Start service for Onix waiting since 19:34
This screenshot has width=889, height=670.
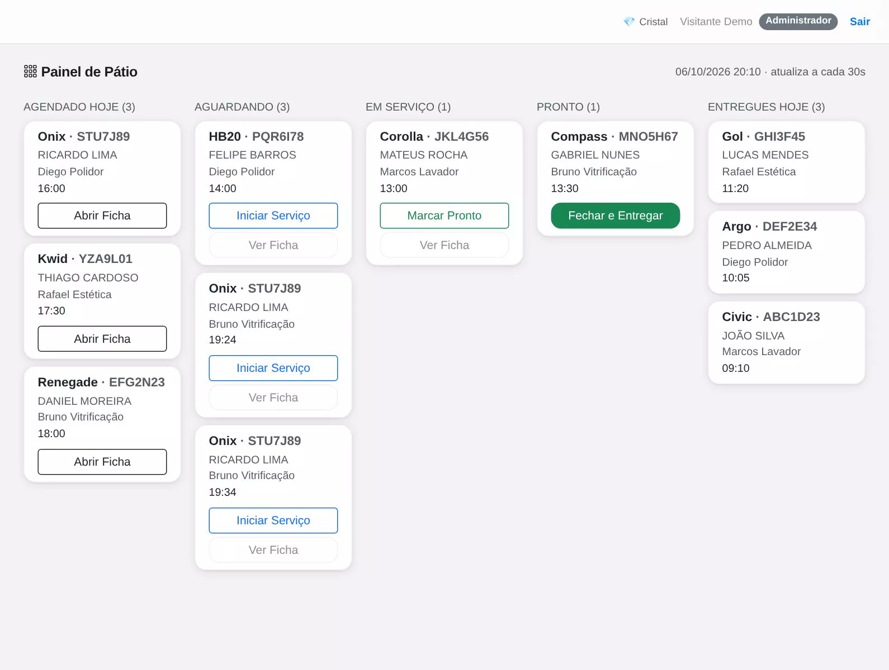(273, 520)
